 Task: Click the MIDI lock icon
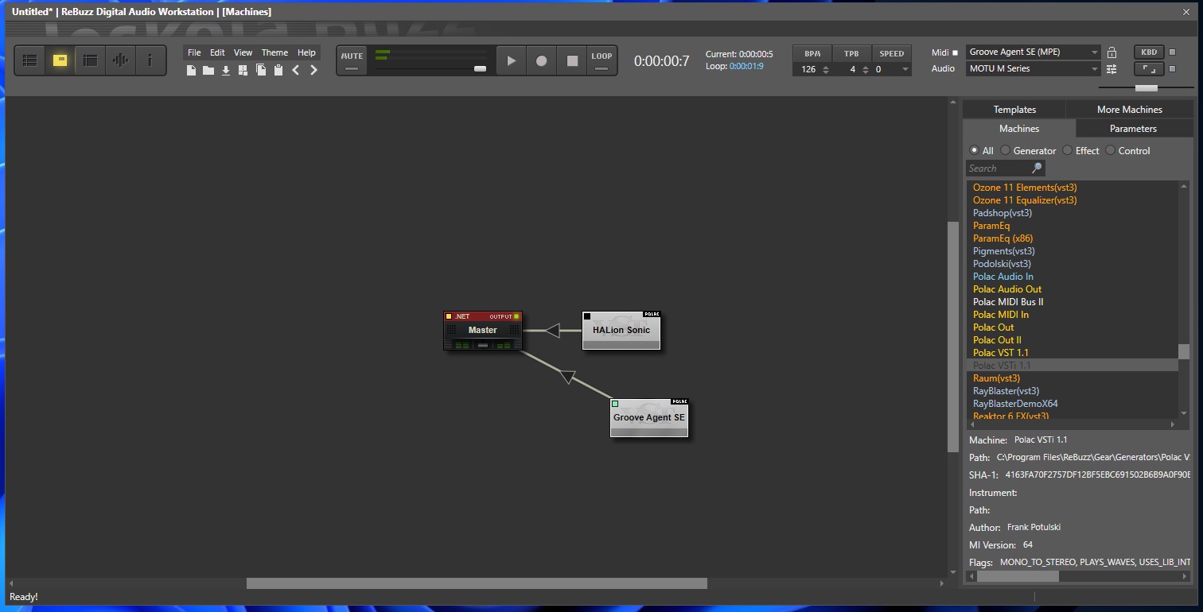pyautogui.click(x=1112, y=52)
